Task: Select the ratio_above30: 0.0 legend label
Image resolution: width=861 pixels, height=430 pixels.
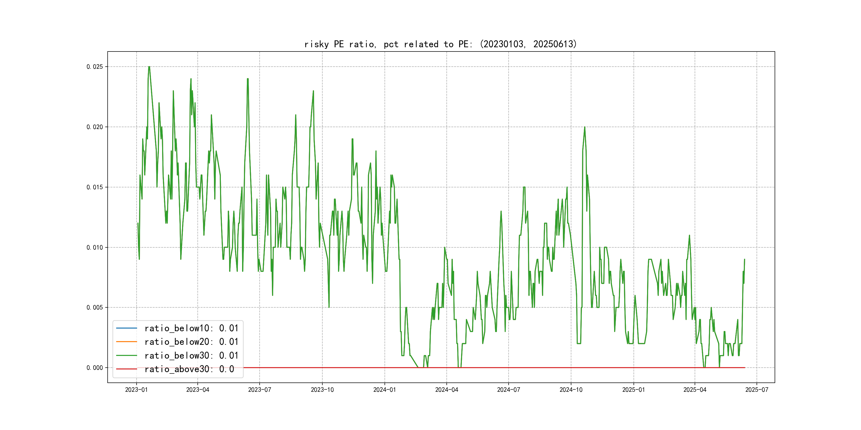Action: click(189, 369)
